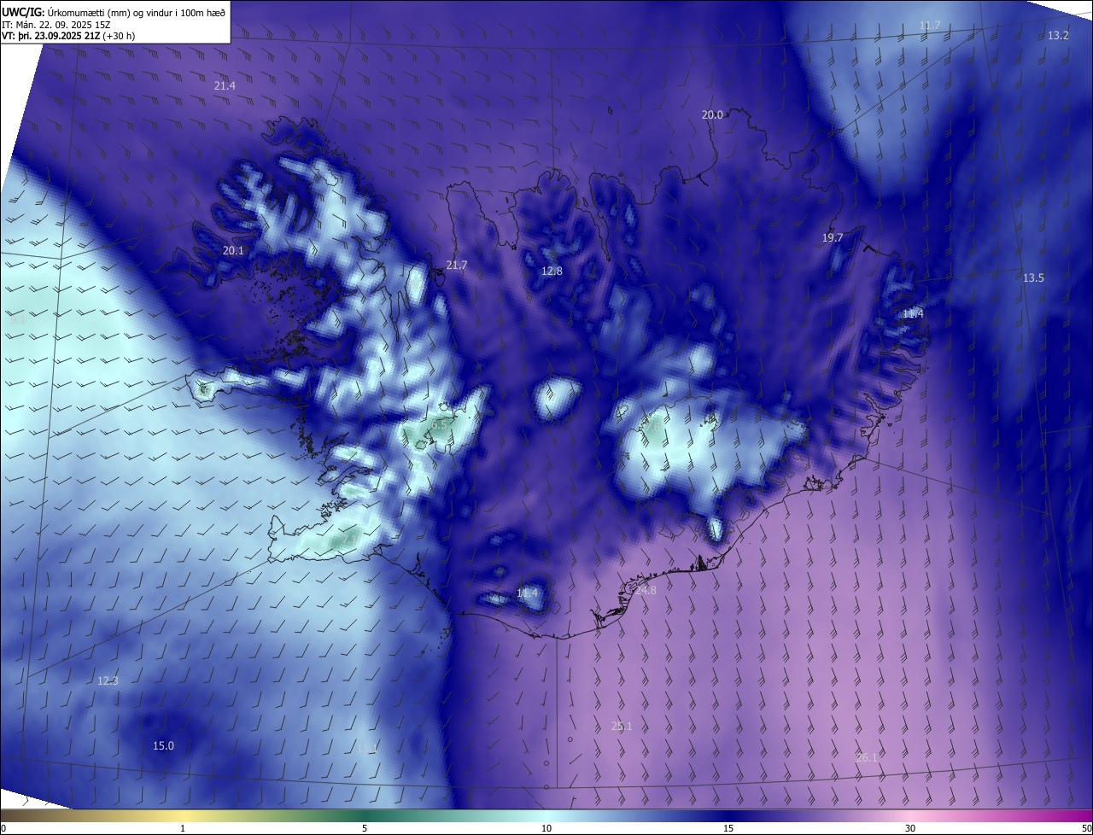Screen dimensions: 1093x835
Task: Click the VT: þri. 23.09.2025 21Z line
Action: (x=68, y=36)
